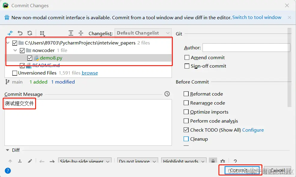
Task: Click the Rollback icon in the toolbar
Action: 20,33
